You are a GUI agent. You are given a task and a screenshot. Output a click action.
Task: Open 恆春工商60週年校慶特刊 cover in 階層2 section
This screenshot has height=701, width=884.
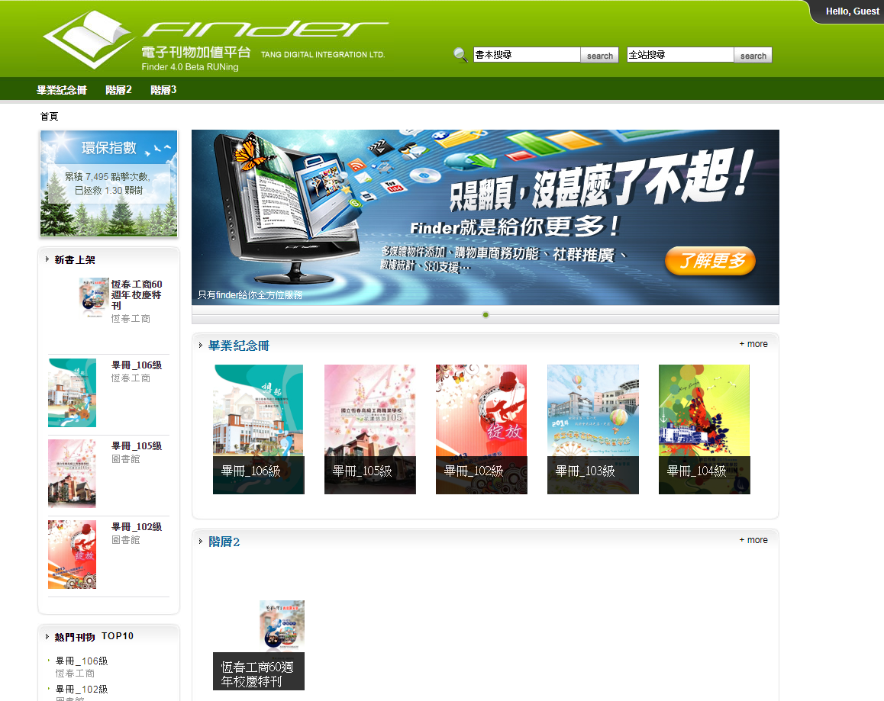(x=259, y=645)
